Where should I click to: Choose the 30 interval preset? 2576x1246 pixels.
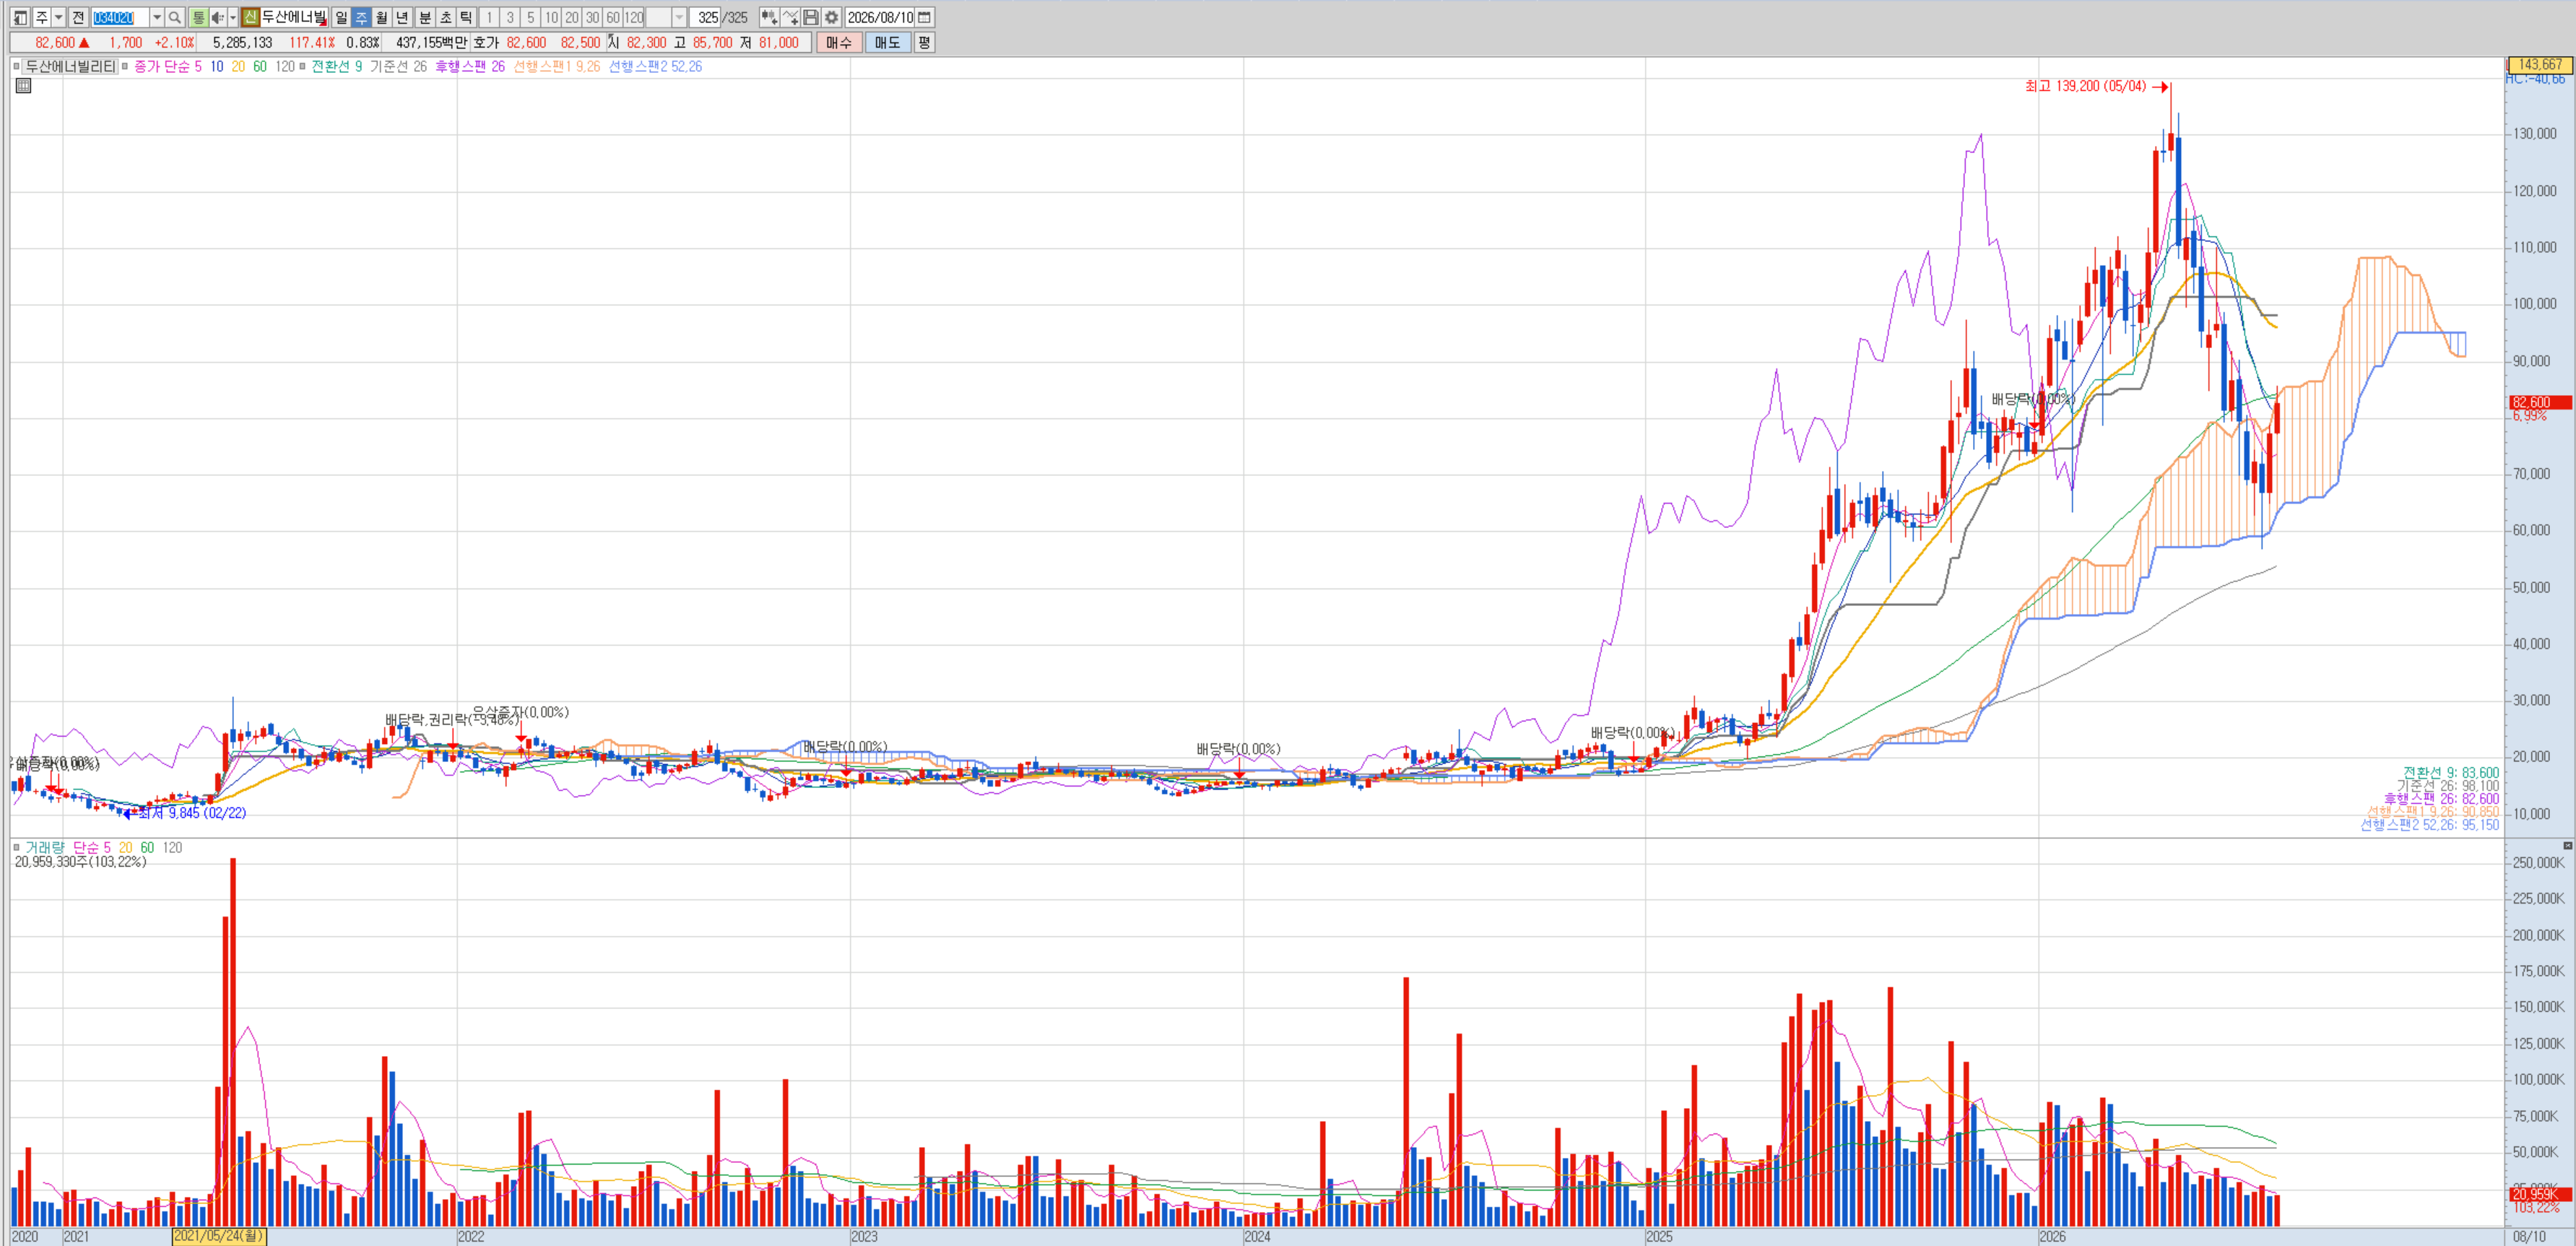pos(592,17)
